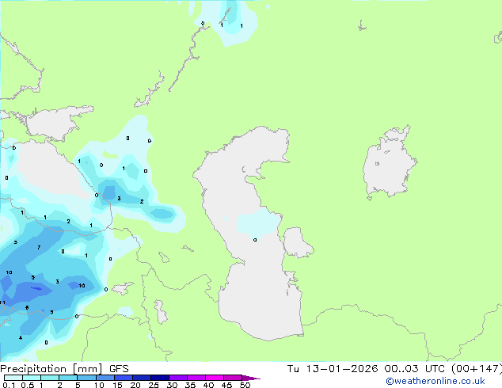Open the weatheronline.co.uk credit link
502x388 pixels.
[435, 381]
